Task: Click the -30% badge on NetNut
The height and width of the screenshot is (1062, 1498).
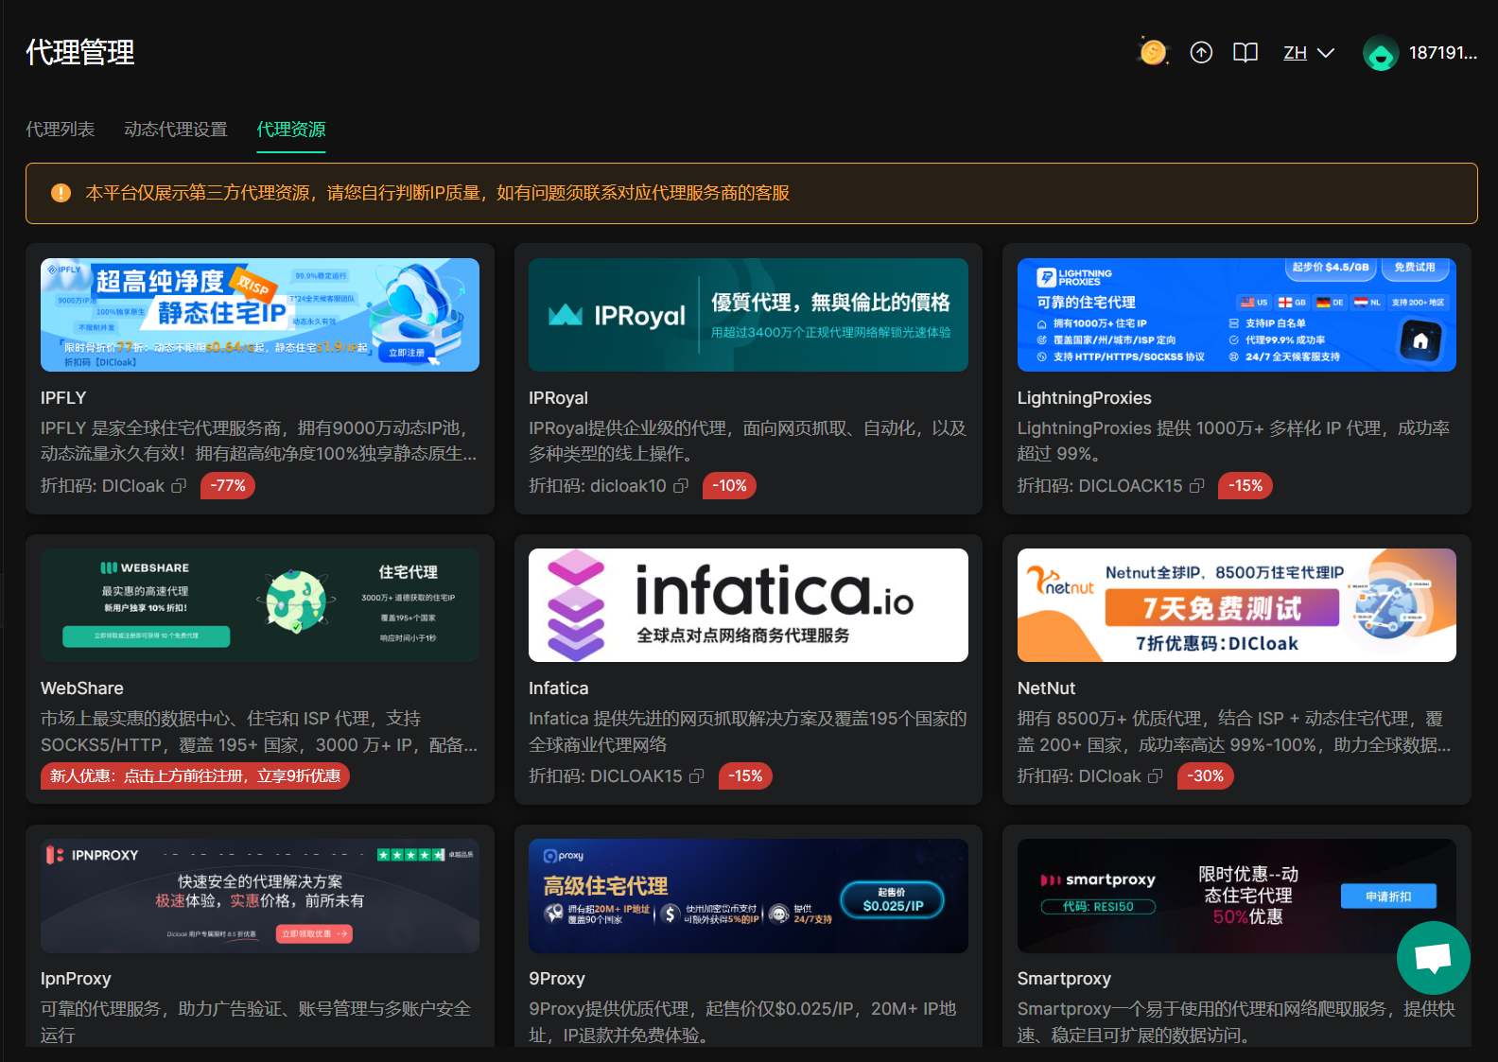Action: [1205, 776]
